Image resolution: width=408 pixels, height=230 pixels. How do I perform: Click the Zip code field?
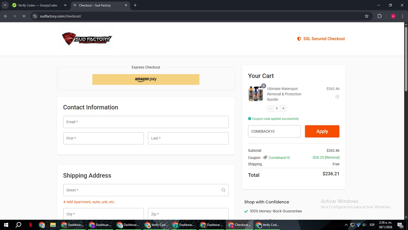point(188,214)
